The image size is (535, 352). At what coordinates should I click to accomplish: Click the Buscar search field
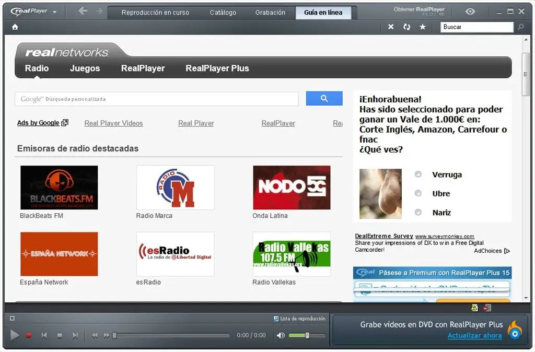click(476, 27)
